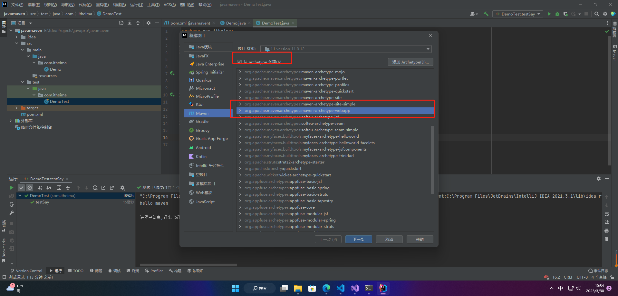Open the TODO tool window
Image resolution: width=618 pixels, height=296 pixels.
[76, 271]
